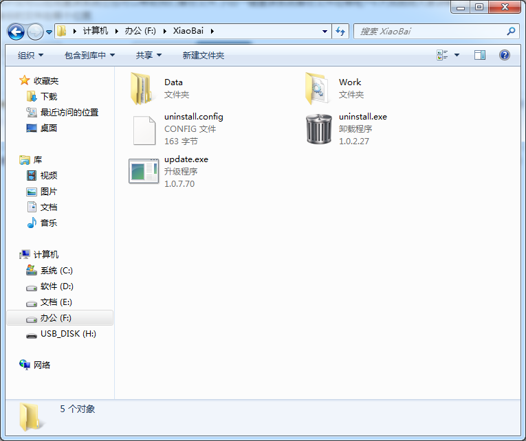Open drive 软件 (D:)
This screenshot has width=526, height=441.
coord(57,286)
